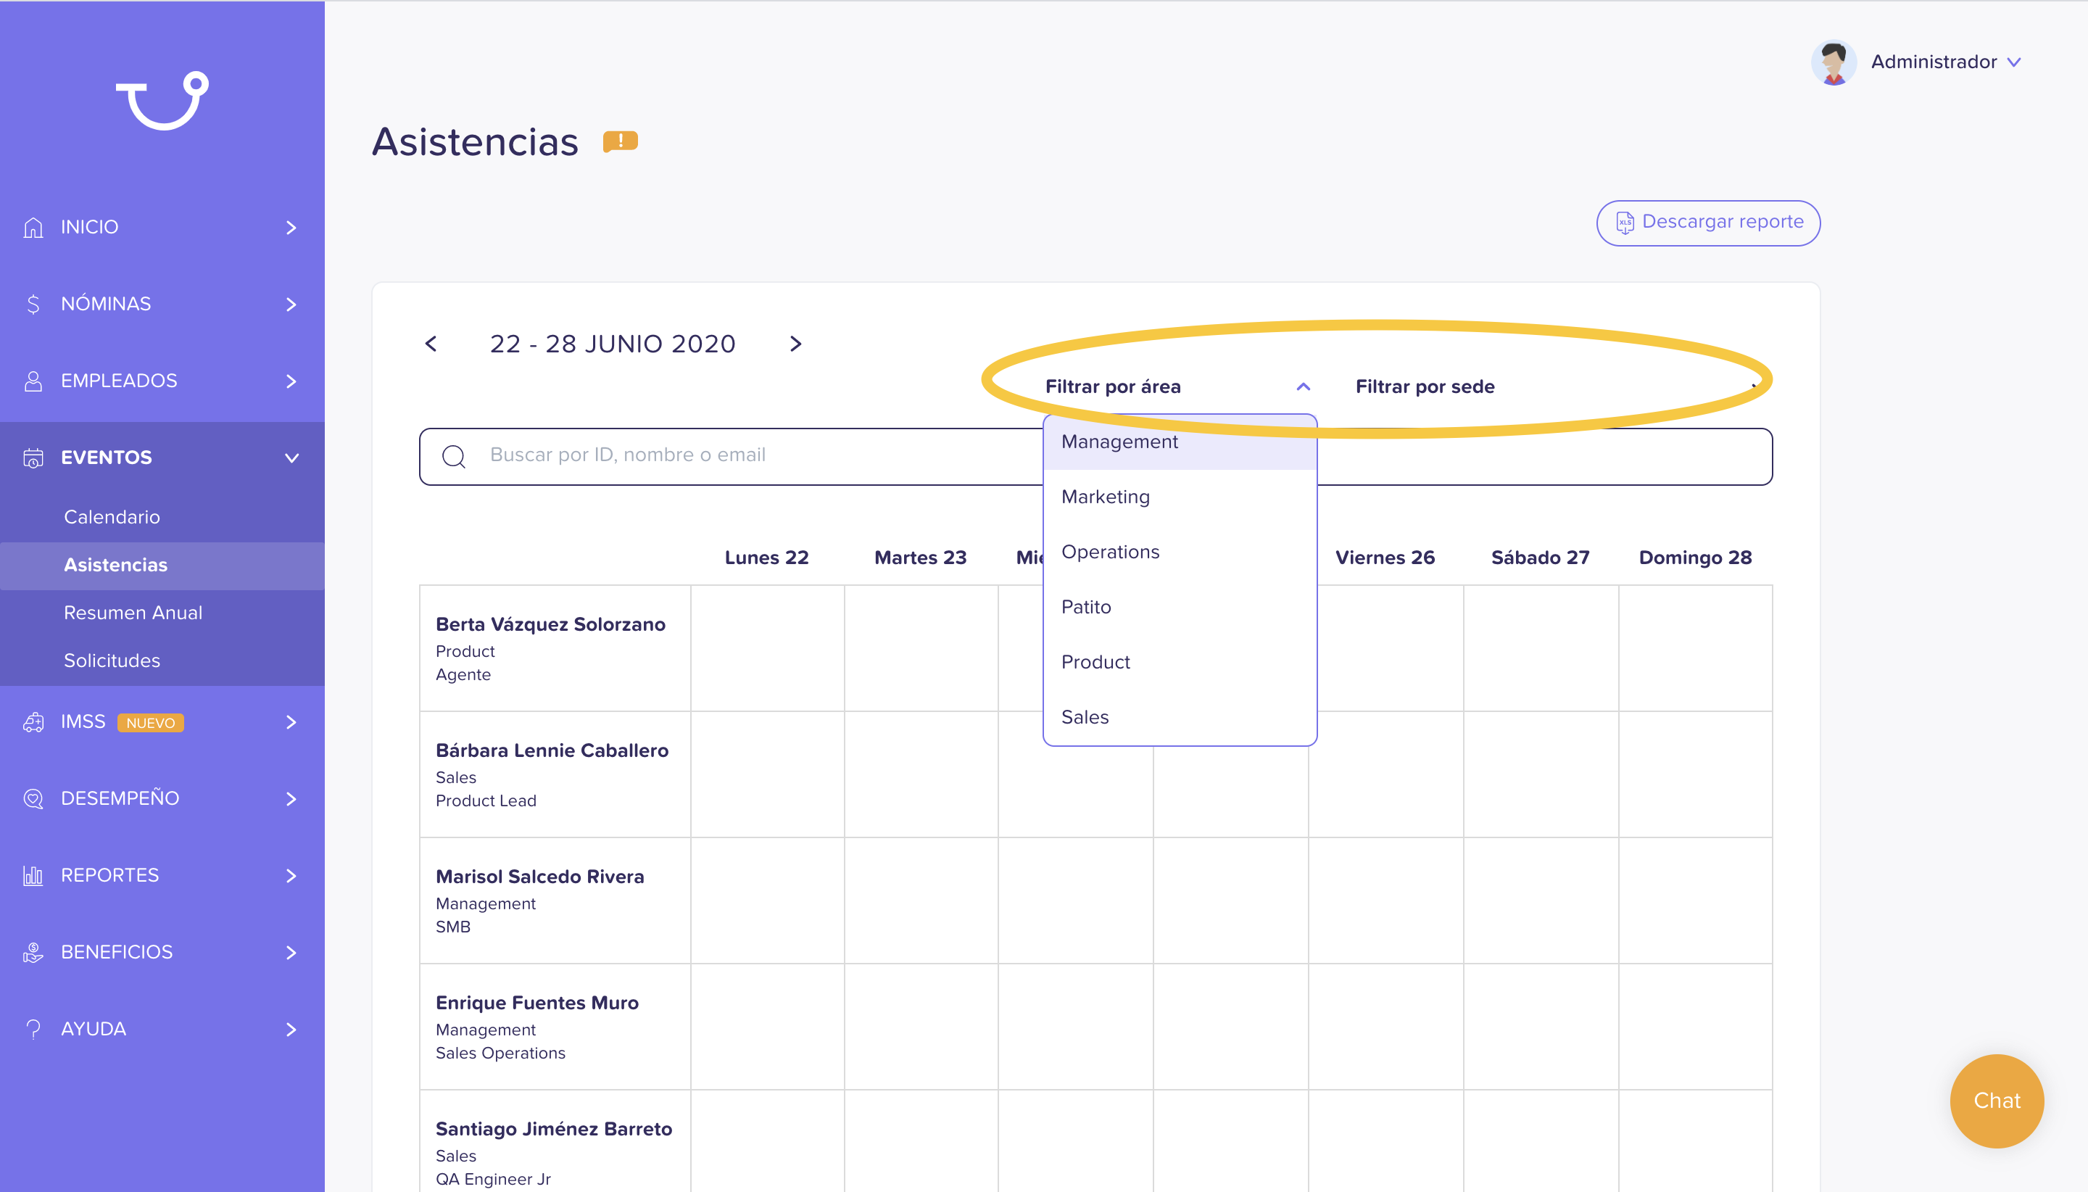Open the Calendario submenu item

[x=112, y=518]
